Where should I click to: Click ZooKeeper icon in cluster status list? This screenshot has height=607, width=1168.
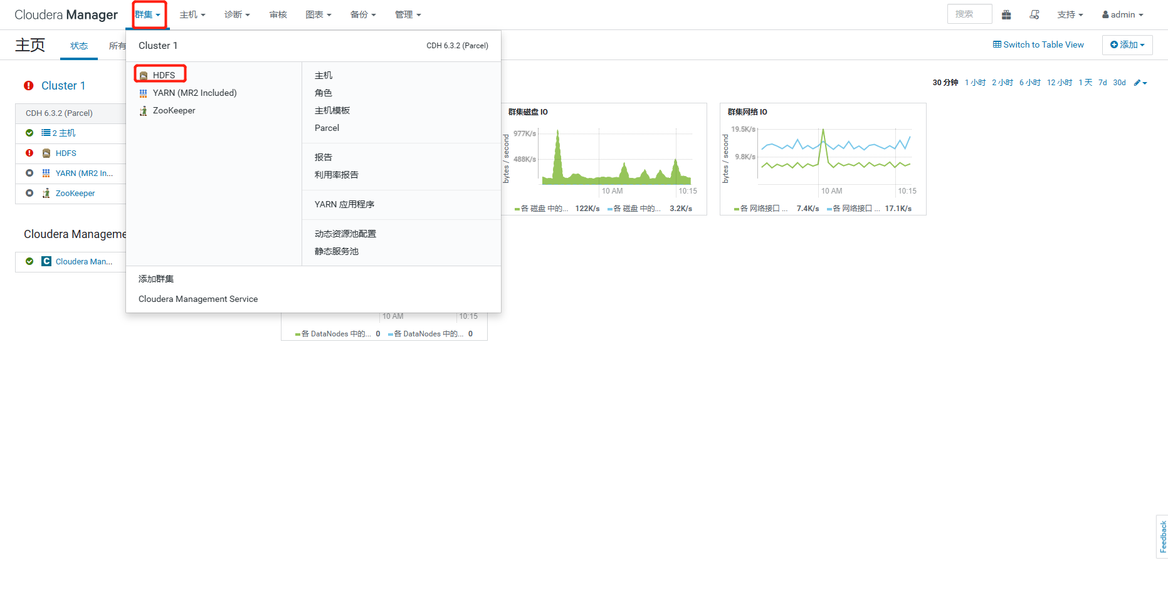(x=46, y=194)
